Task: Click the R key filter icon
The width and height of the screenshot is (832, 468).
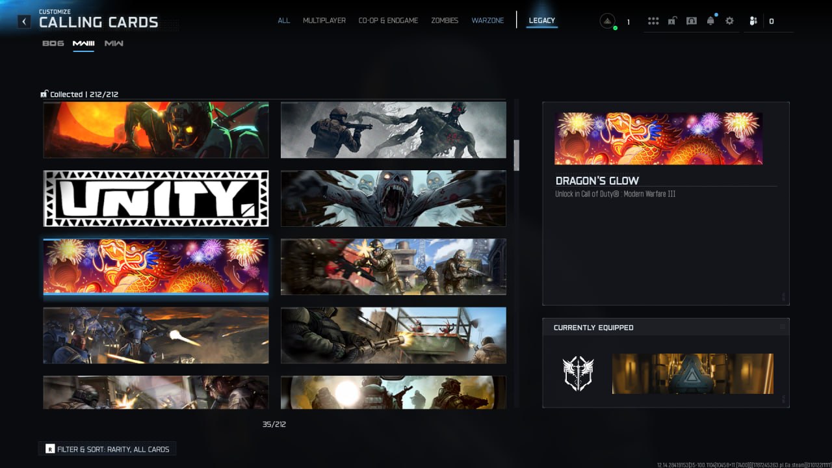Action: [50, 449]
